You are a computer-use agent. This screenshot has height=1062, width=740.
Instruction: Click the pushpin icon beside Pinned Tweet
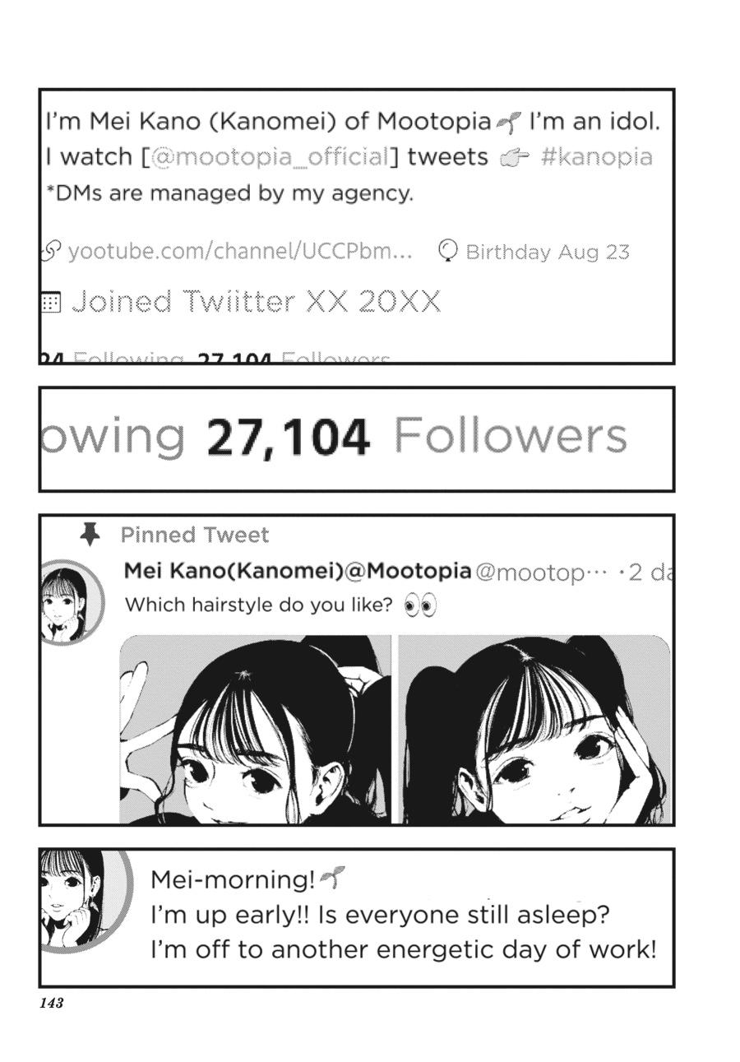[90, 535]
